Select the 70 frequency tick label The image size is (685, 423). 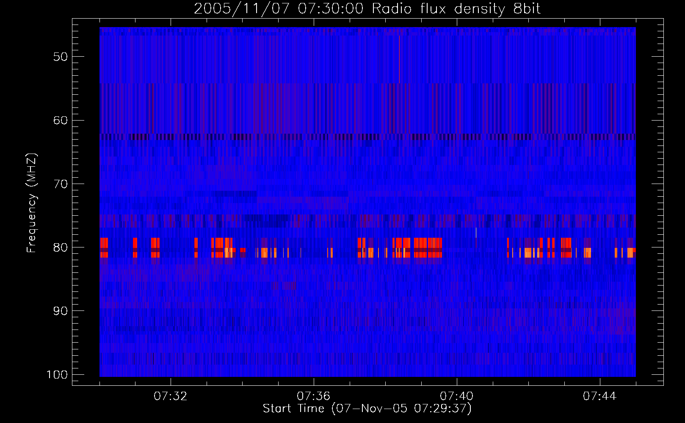tap(61, 184)
